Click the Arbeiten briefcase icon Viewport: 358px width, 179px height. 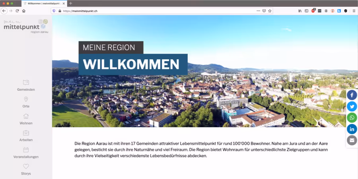coord(26,133)
